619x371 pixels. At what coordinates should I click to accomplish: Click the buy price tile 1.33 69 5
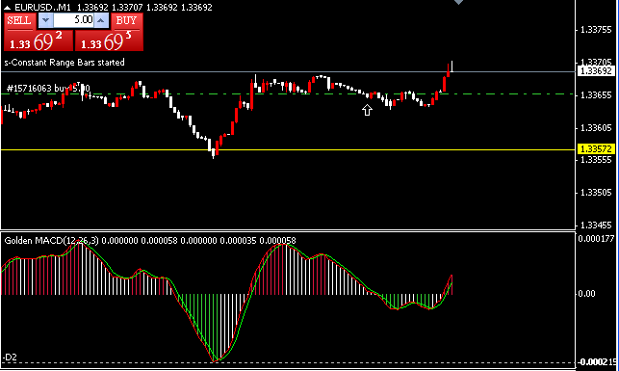(110, 40)
